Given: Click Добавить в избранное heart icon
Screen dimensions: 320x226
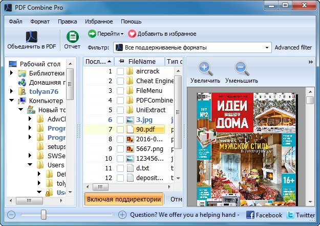Looking at the screenshot, I should click(132, 34).
